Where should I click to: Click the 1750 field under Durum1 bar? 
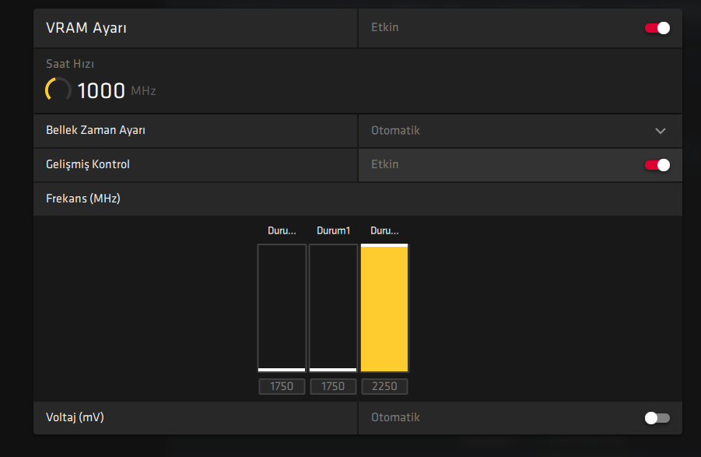pyautogui.click(x=333, y=386)
